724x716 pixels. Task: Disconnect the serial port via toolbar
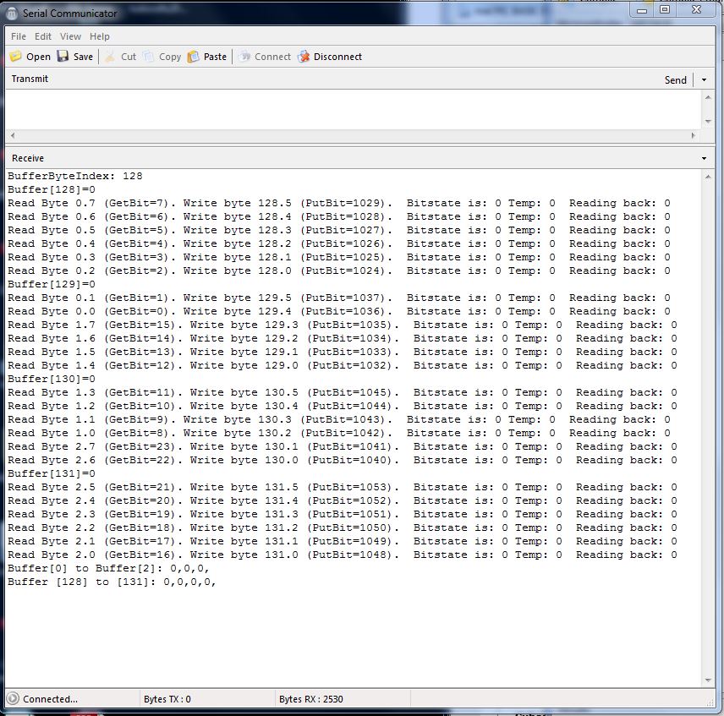point(304,57)
